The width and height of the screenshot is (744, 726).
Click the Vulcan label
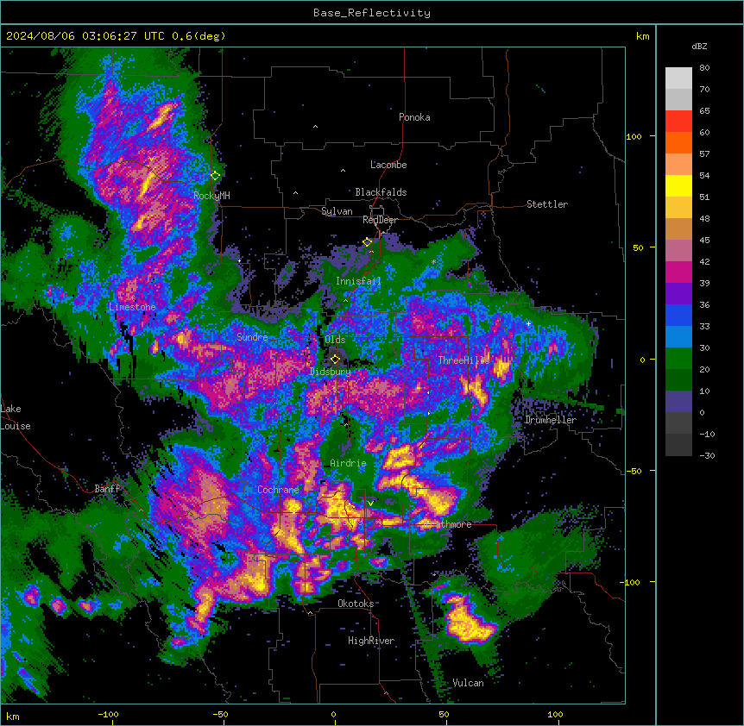click(x=468, y=683)
